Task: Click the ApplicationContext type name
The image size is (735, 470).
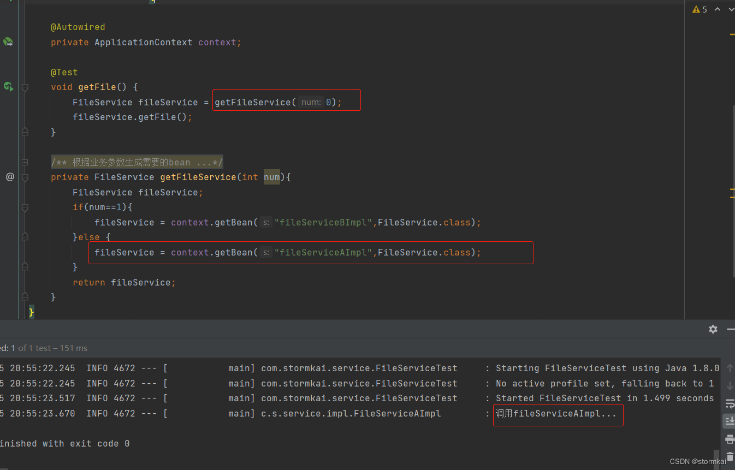Action: tap(143, 42)
